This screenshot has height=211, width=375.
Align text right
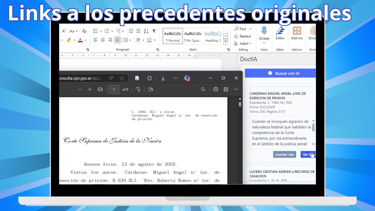(110, 40)
